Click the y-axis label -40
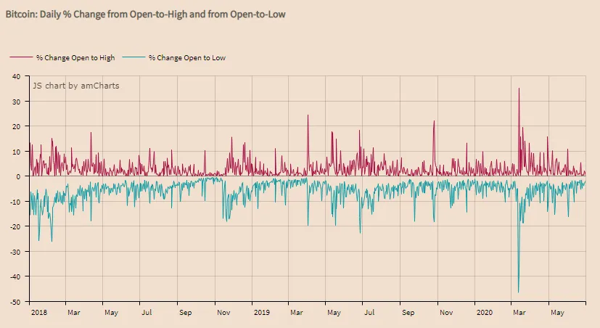 click(15, 276)
